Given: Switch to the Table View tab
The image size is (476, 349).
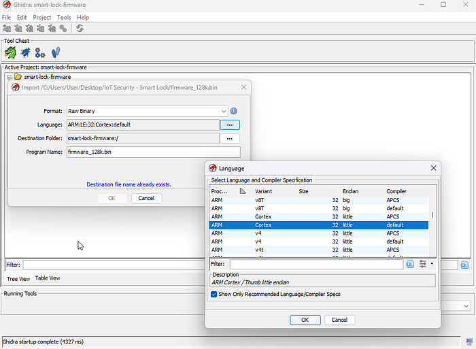Looking at the screenshot, I should click(48, 278).
